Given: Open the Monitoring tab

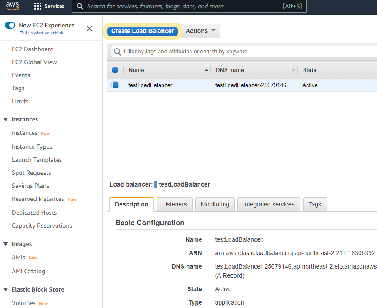Looking at the screenshot, I should coord(215,204).
